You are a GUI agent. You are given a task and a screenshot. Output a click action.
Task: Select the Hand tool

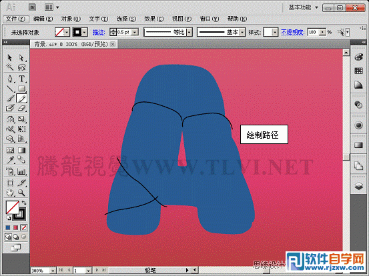[10, 193]
